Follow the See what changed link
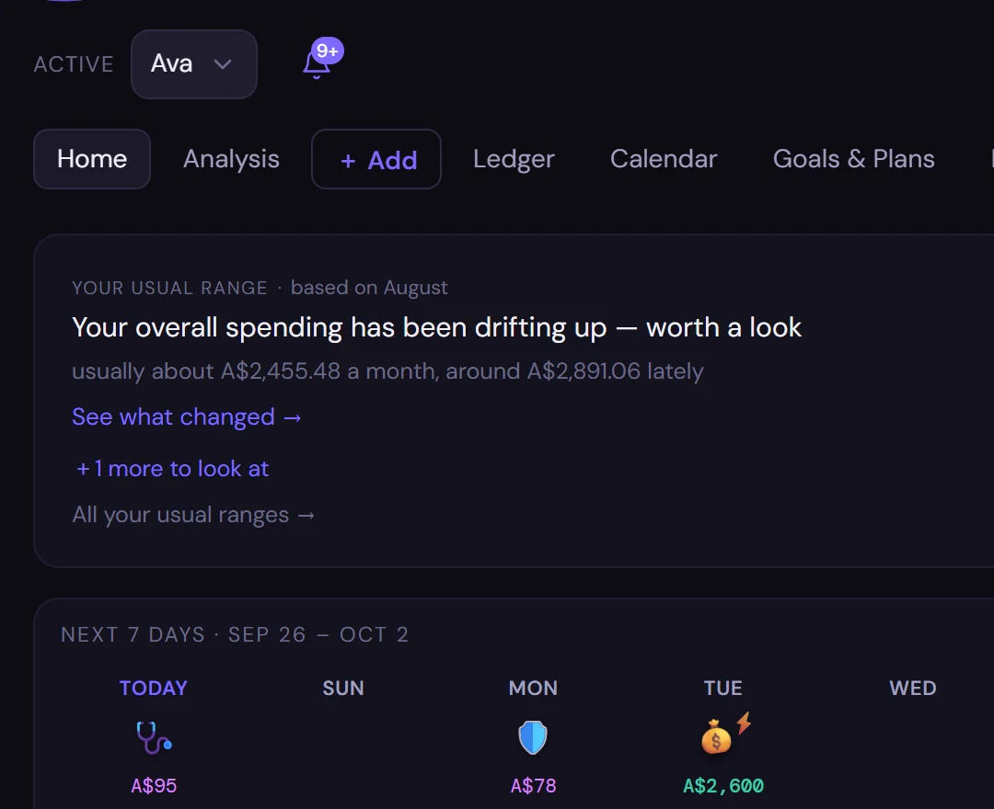The image size is (994, 809). 186,417
